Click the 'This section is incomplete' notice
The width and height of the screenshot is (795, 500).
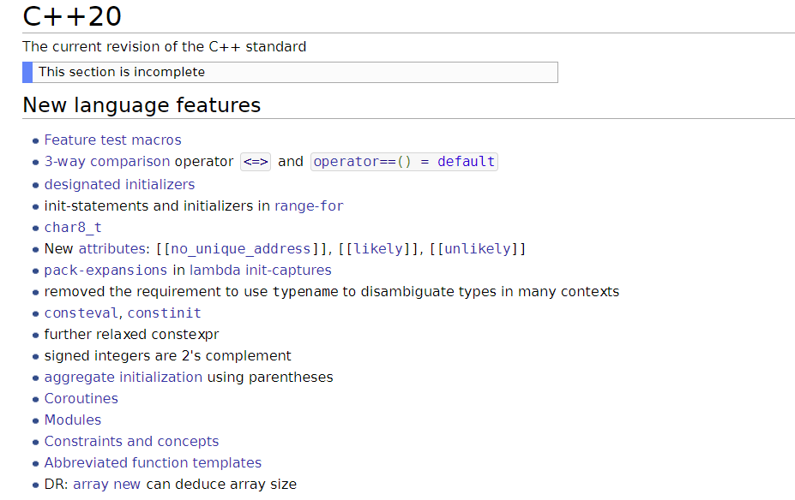pyautogui.click(x=290, y=73)
